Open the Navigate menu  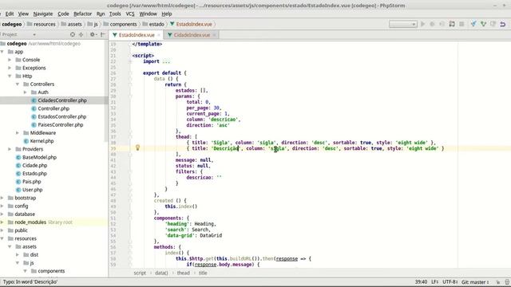click(x=43, y=14)
